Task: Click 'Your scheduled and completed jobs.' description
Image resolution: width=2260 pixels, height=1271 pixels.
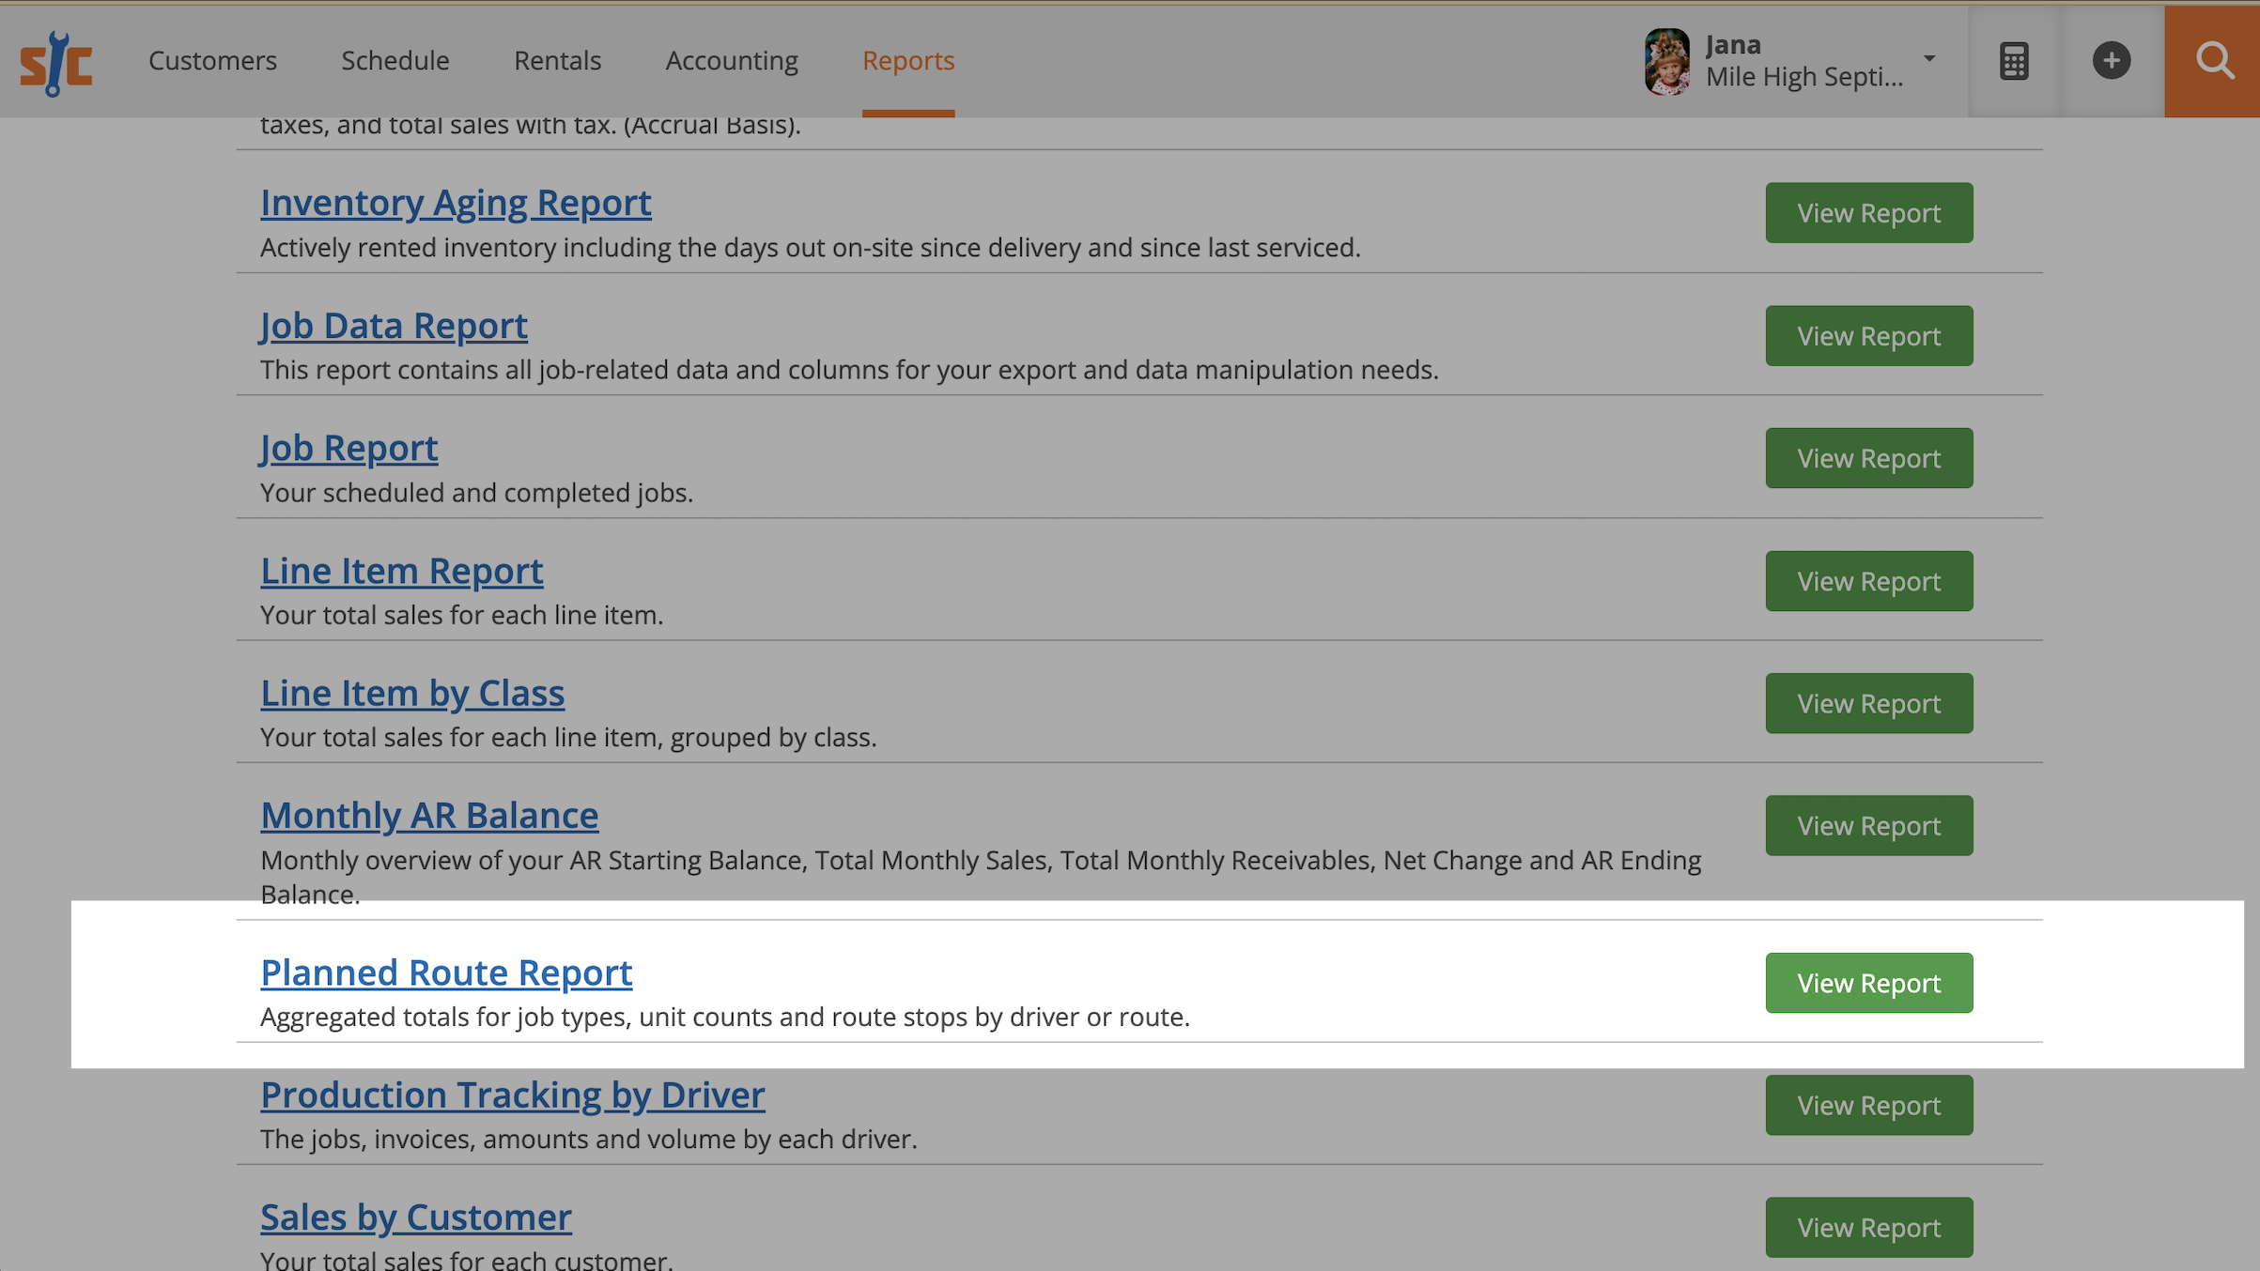Action: 476,493
